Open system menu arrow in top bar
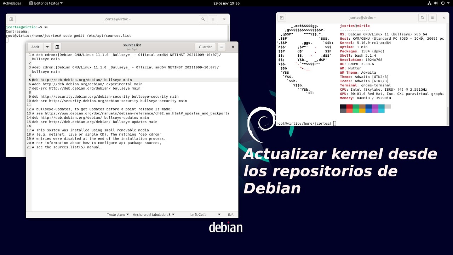This screenshot has height=255, width=453. (449, 3)
